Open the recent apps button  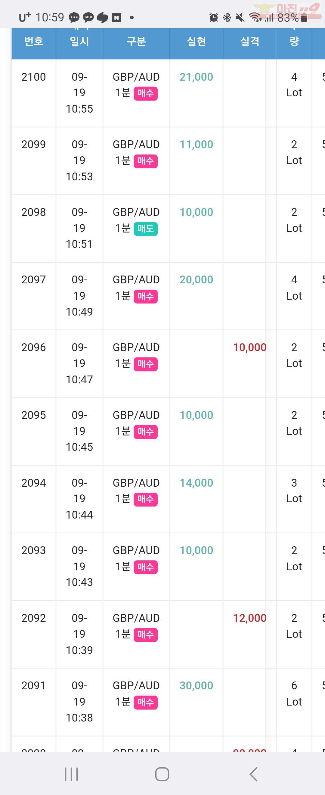coord(71,774)
